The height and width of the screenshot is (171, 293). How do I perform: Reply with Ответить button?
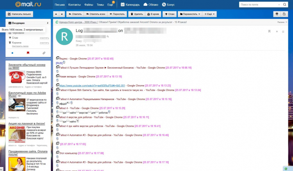75,14
